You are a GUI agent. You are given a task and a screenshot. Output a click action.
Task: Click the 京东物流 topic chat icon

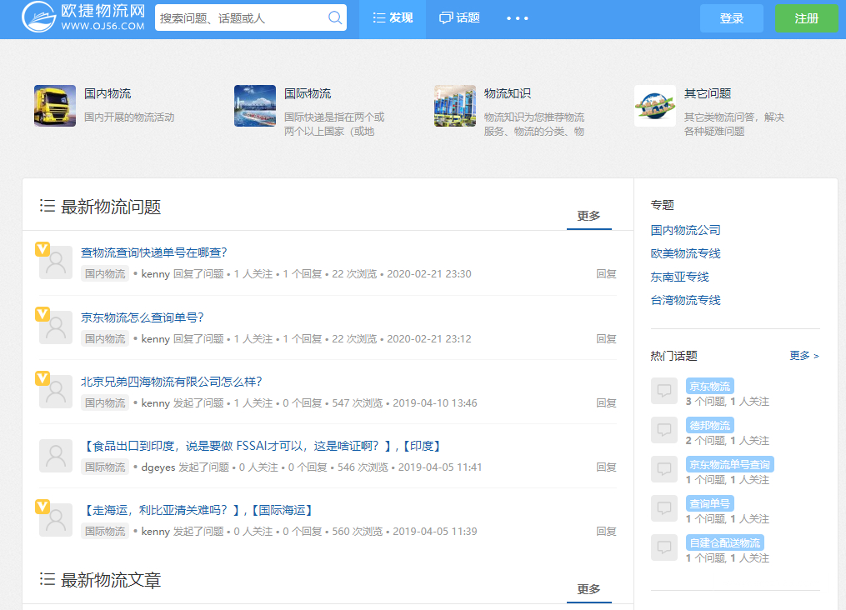click(x=664, y=391)
